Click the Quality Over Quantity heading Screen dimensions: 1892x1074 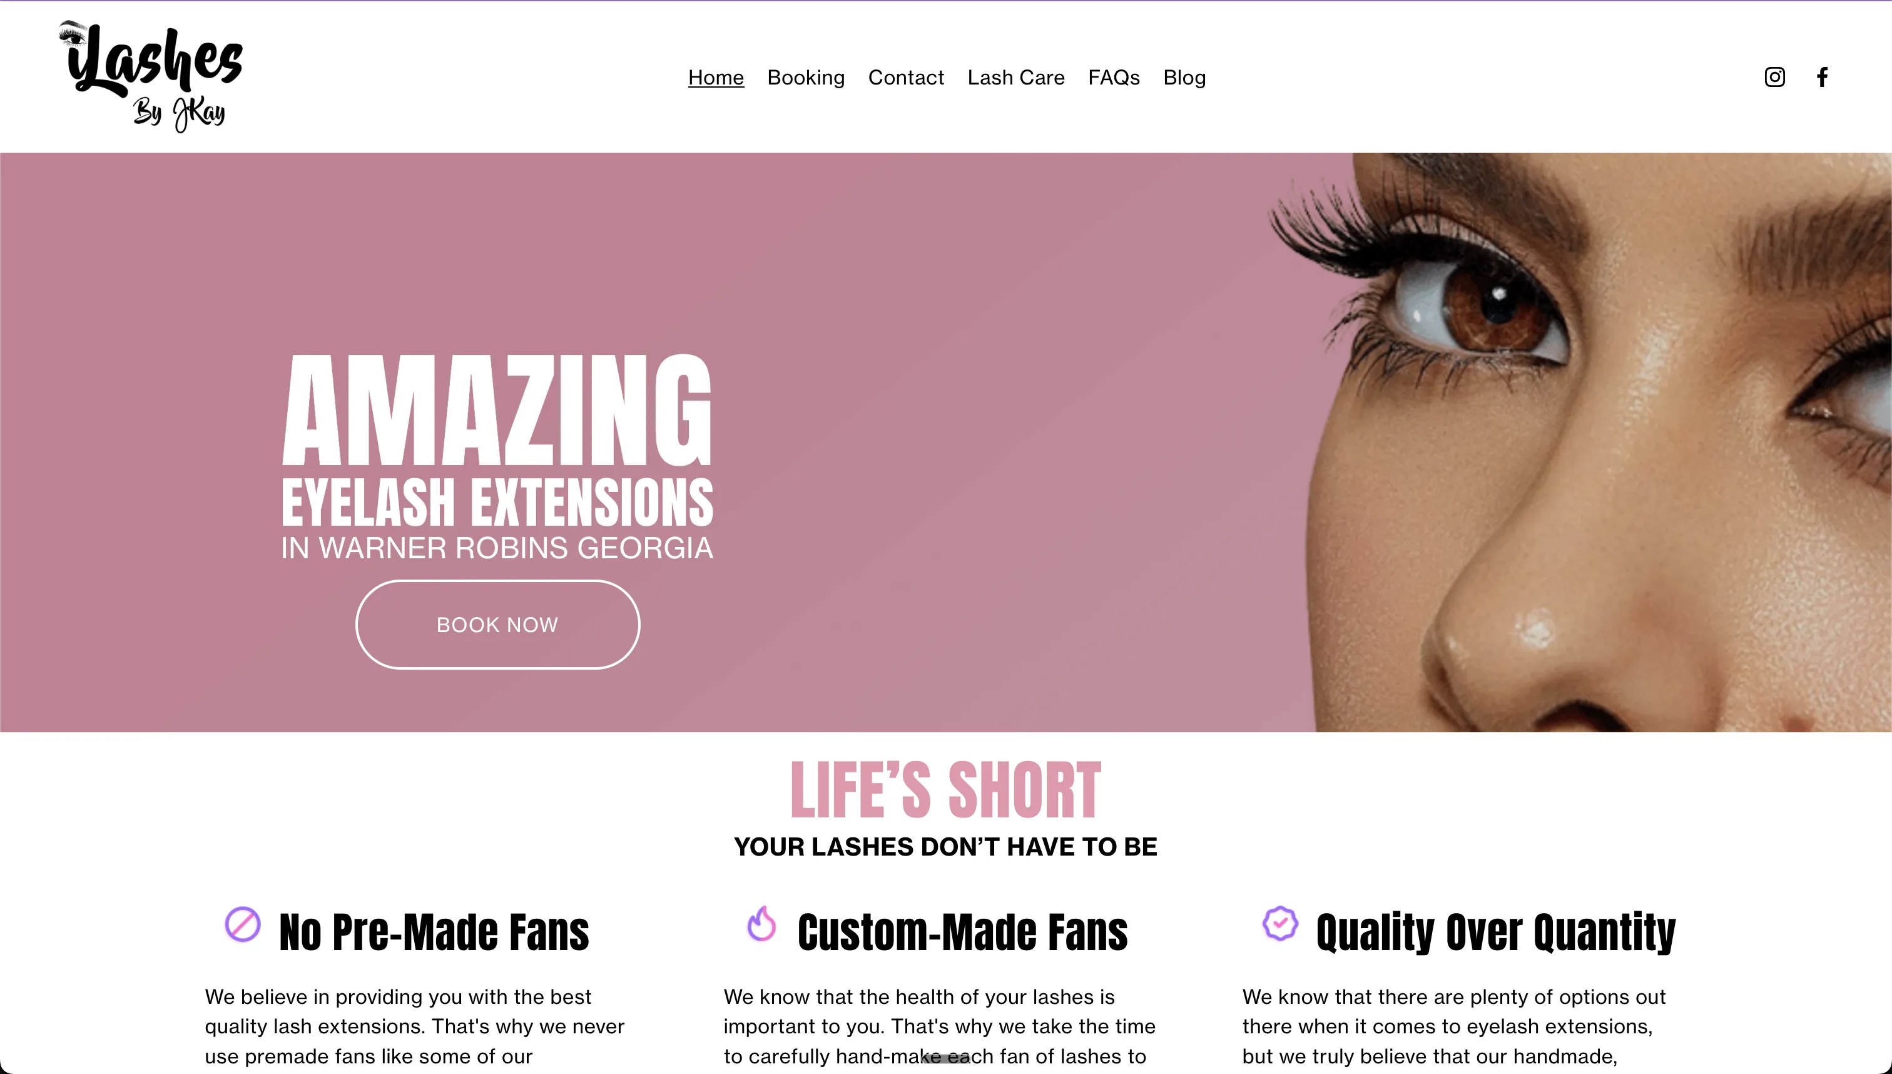click(1496, 933)
